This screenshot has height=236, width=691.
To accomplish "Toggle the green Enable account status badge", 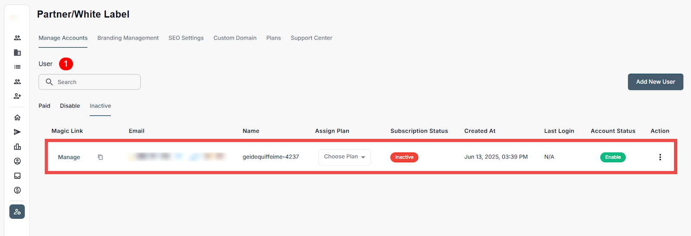I will pos(612,157).
